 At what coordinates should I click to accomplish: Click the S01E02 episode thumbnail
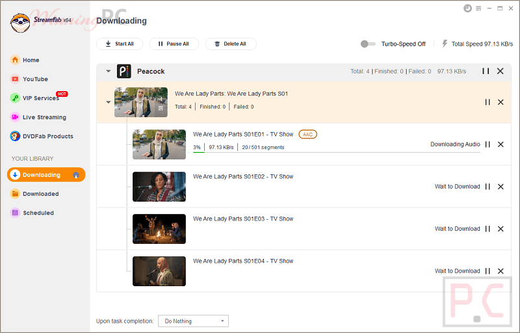[159, 187]
